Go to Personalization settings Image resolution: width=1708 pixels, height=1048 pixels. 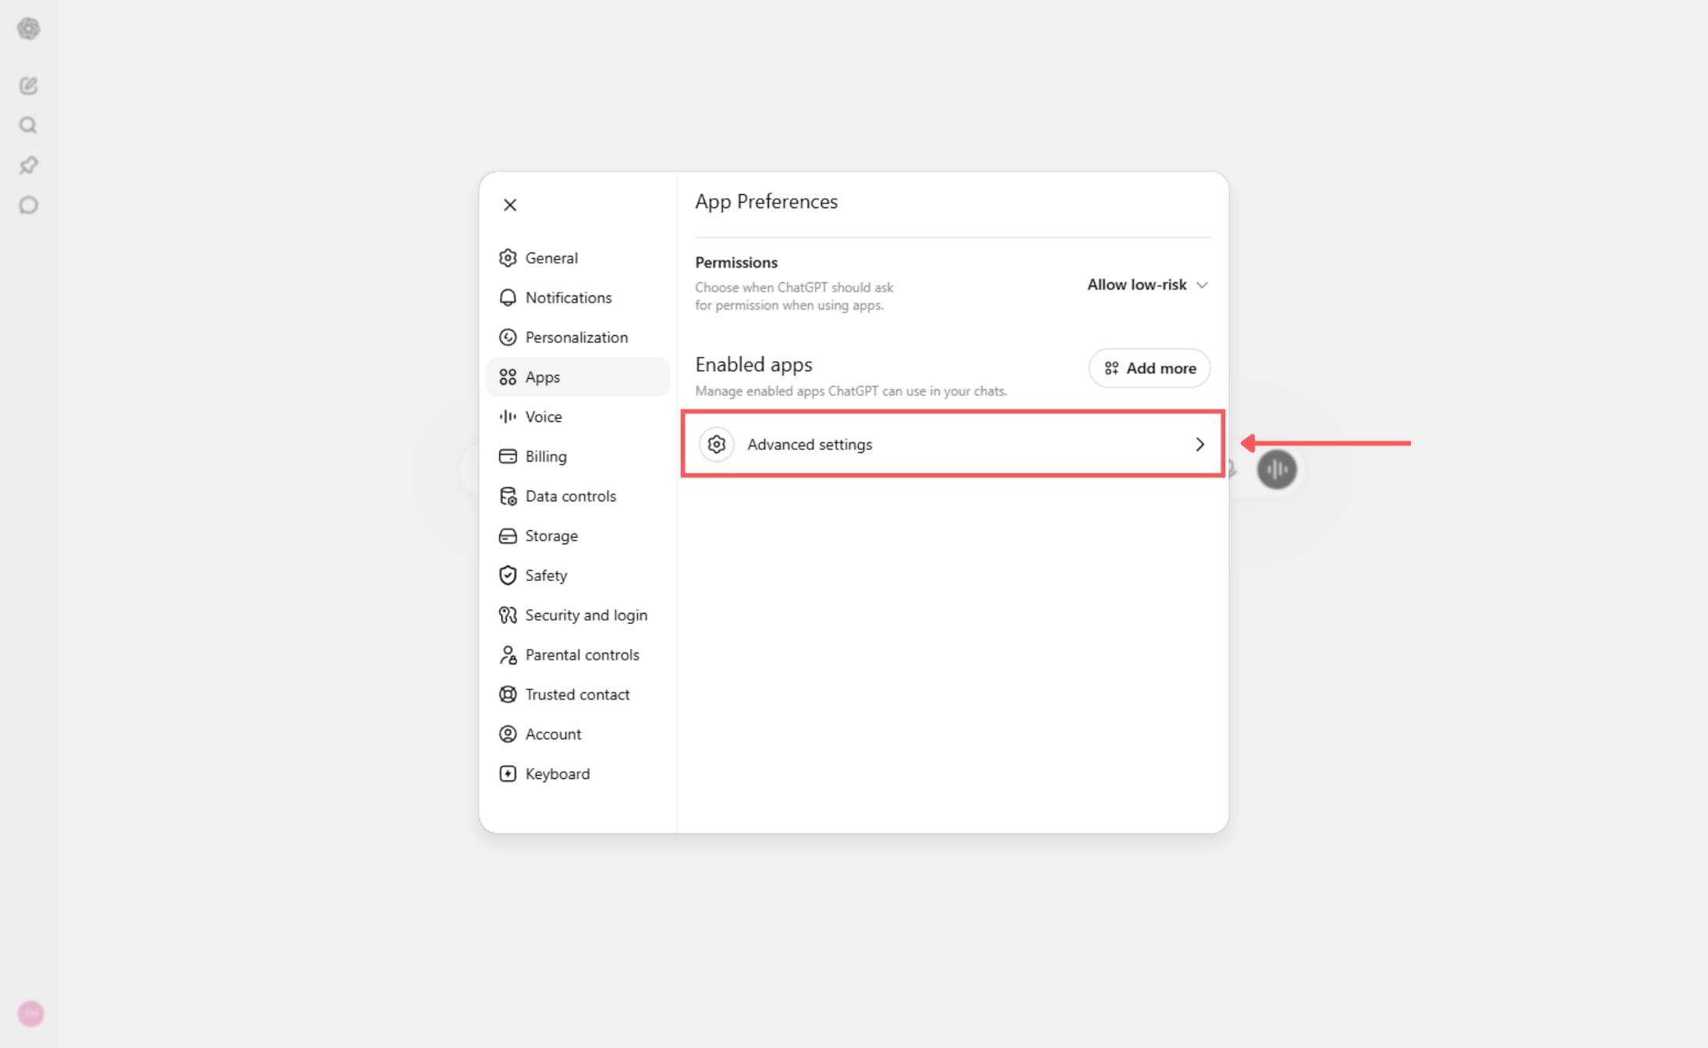(x=578, y=338)
